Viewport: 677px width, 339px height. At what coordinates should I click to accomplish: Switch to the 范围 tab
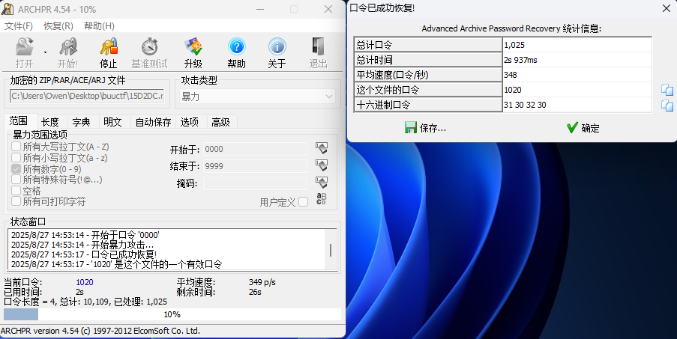[x=19, y=121]
